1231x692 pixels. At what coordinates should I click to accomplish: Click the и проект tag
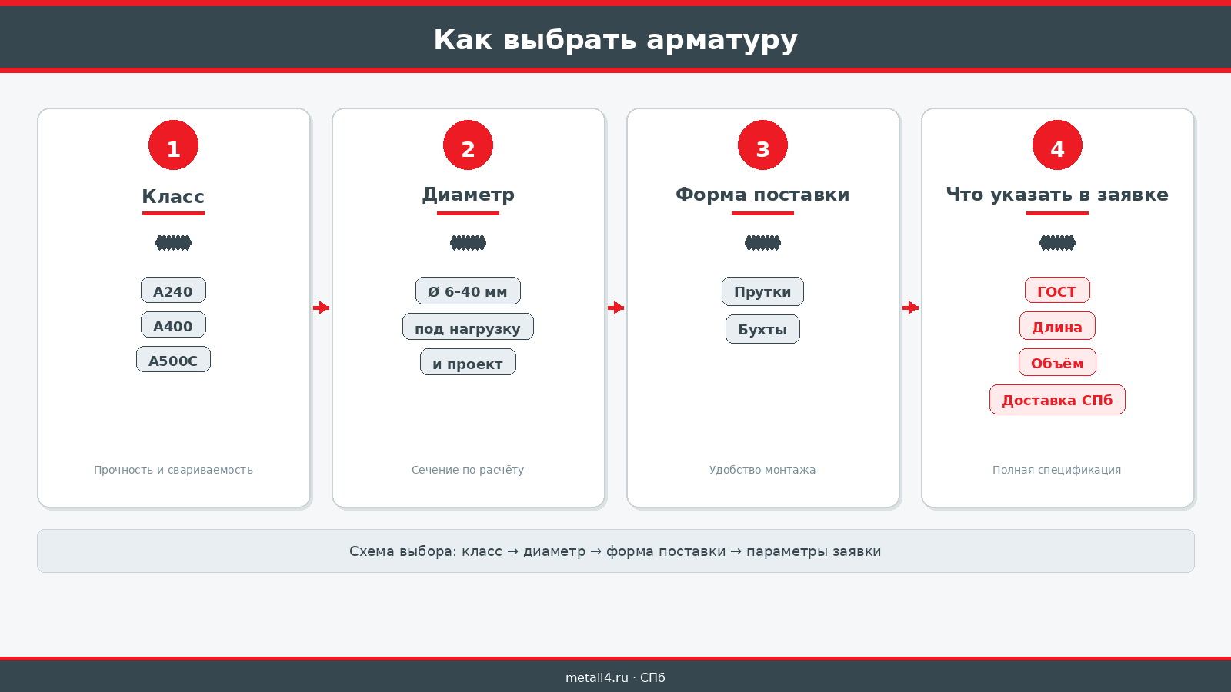[468, 362]
